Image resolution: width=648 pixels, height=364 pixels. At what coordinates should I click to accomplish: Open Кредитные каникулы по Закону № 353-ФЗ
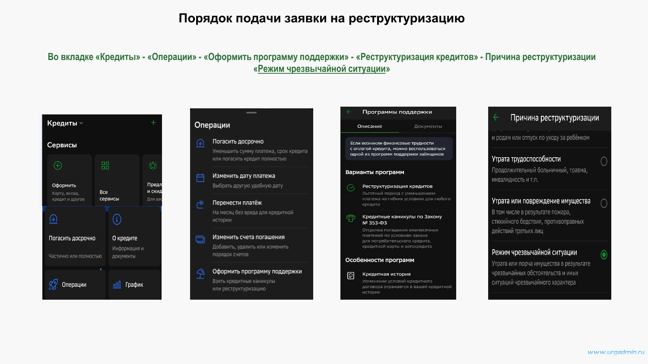click(x=398, y=232)
